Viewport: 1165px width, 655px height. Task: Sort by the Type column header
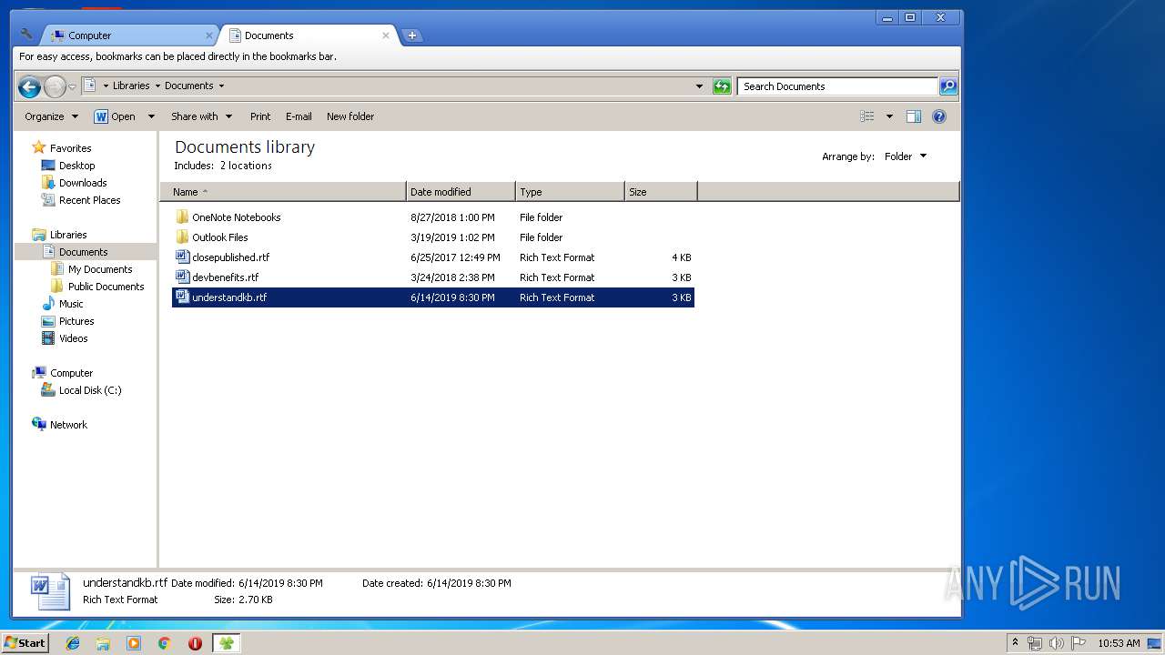tap(570, 192)
